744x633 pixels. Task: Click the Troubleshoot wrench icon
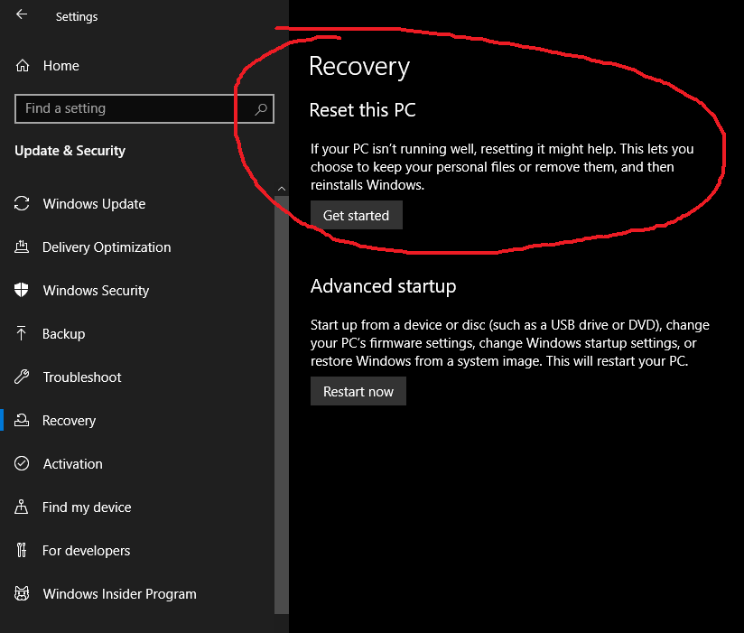[22, 377]
